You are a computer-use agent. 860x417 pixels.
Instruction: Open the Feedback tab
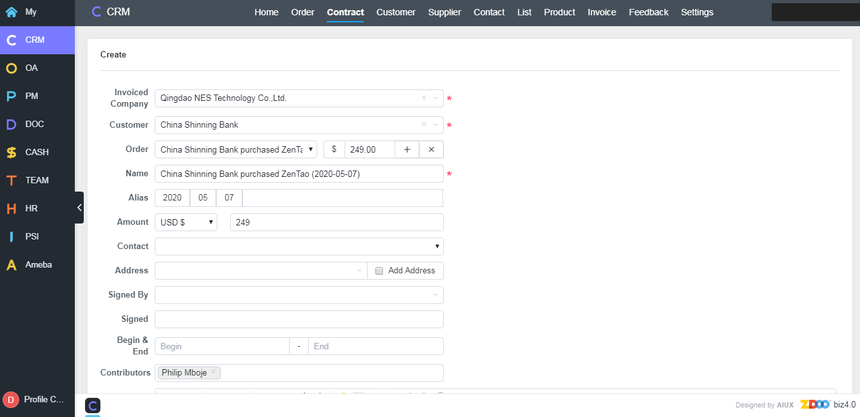pyautogui.click(x=648, y=12)
